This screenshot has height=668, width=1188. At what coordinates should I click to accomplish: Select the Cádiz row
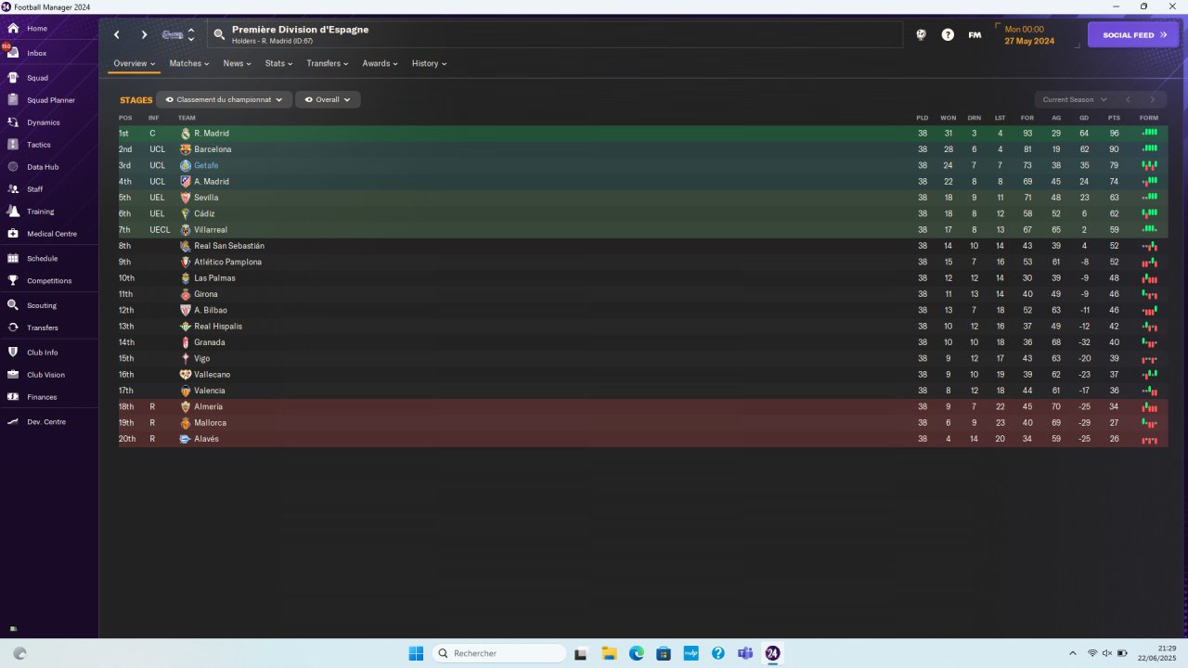click(643, 213)
